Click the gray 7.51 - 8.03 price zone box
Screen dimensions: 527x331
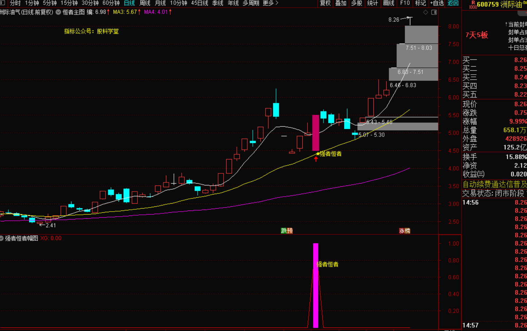pos(418,55)
